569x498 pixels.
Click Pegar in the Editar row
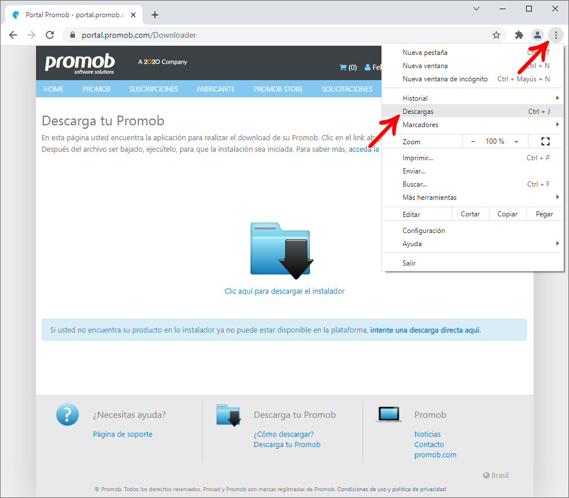coord(544,214)
